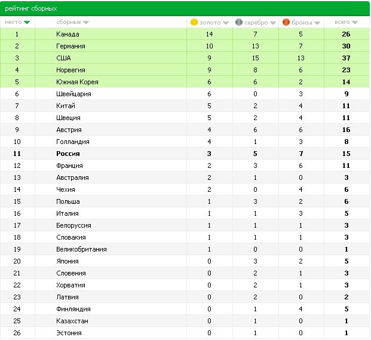This screenshot has height=340, width=371.
Task: Click the Южная Корея team name
Action: click(77, 82)
